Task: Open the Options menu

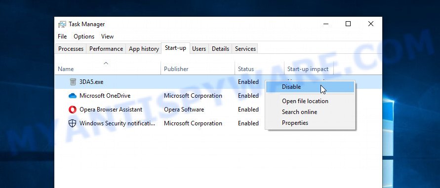Action: click(84, 37)
